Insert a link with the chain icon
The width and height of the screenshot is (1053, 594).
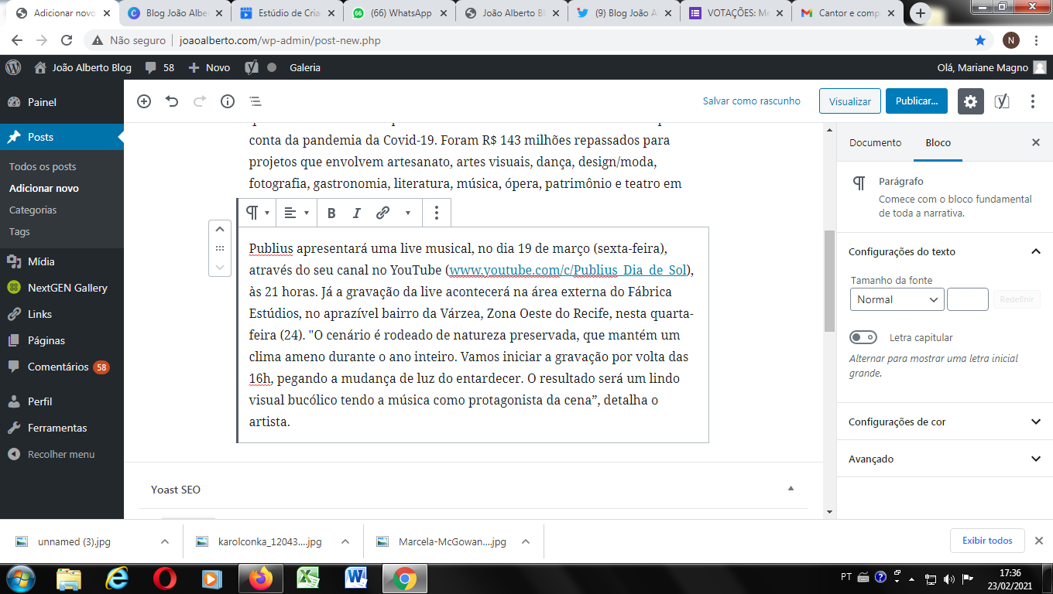(x=382, y=213)
